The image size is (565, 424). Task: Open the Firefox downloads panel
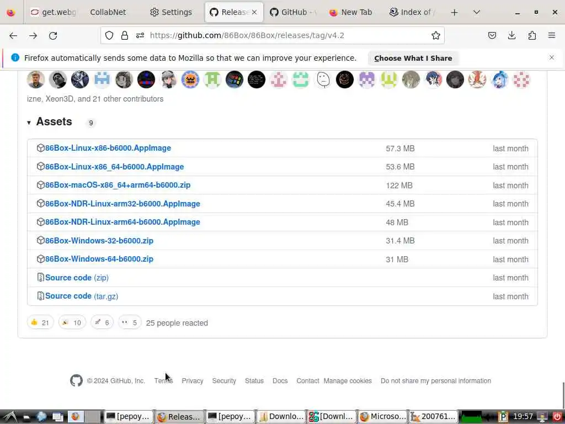pos(511,35)
